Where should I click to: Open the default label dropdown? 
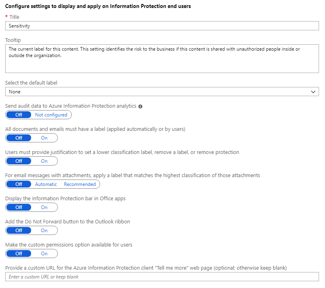162,92
